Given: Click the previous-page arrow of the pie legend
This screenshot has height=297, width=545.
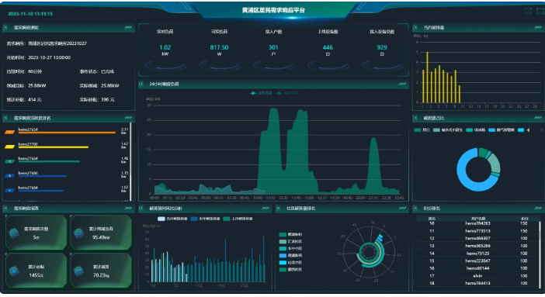Looking at the screenshot, I should coord(529,130).
